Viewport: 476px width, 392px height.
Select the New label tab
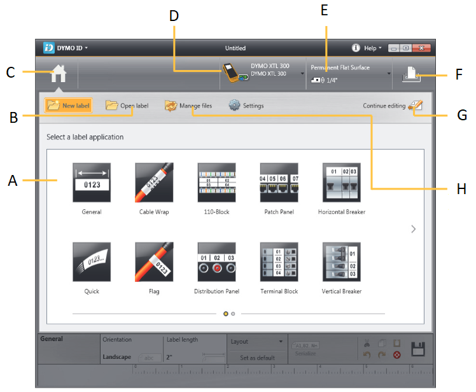68,106
